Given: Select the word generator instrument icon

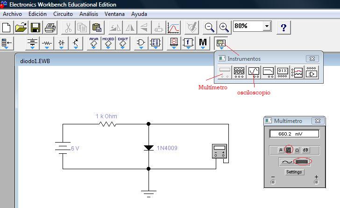Looking at the screenshot, I should [x=283, y=72].
